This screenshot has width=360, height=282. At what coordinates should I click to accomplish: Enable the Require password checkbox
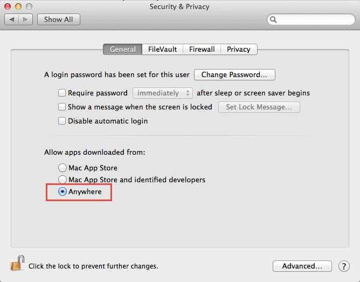click(x=62, y=93)
